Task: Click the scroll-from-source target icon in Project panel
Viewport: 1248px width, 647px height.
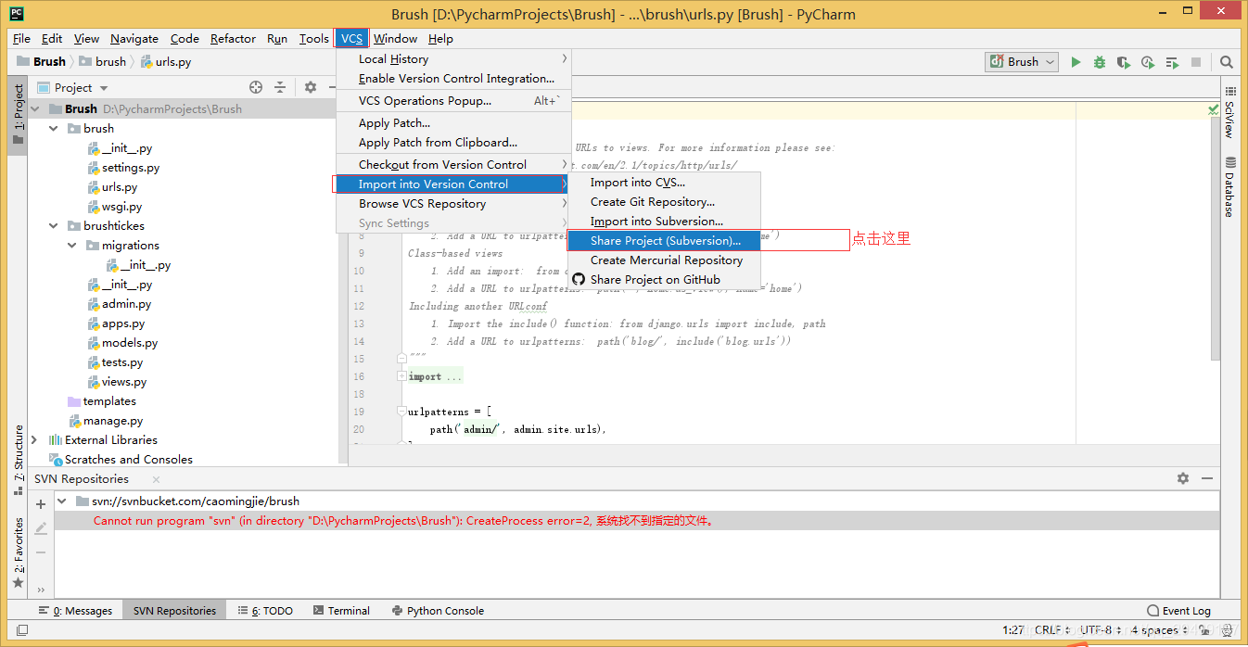Action: 257,87
